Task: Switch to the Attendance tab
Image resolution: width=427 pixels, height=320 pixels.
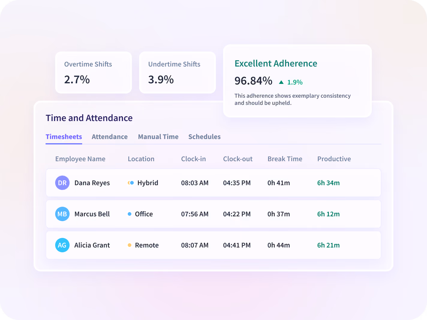Action: point(109,137)
